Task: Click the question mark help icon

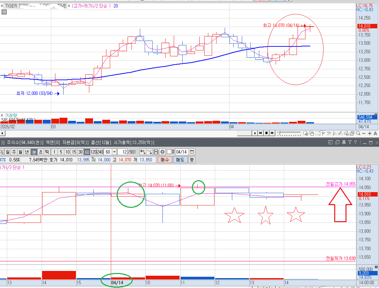Action: pos(356,142)
